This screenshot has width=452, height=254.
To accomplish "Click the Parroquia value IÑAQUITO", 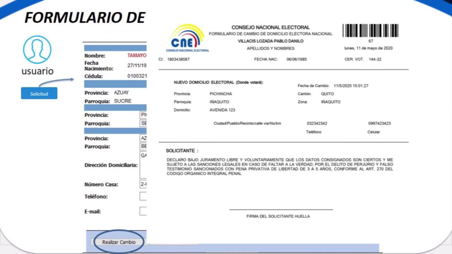I will pos(219,102).
